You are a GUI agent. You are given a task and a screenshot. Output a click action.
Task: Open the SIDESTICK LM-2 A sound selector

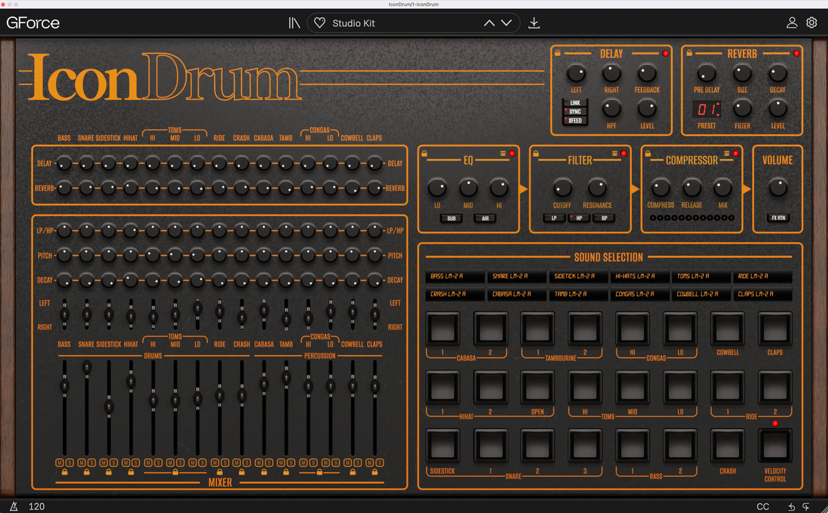tap(578, 276)
